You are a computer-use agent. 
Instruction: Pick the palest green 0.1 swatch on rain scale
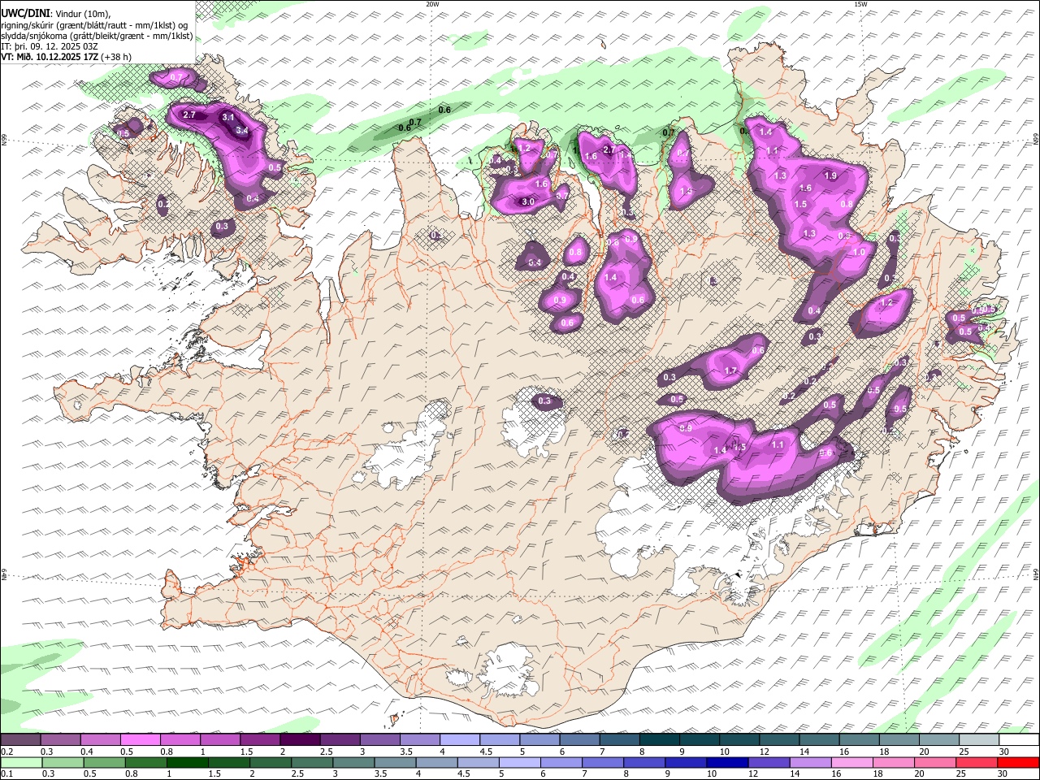click(x=20, y=762)
